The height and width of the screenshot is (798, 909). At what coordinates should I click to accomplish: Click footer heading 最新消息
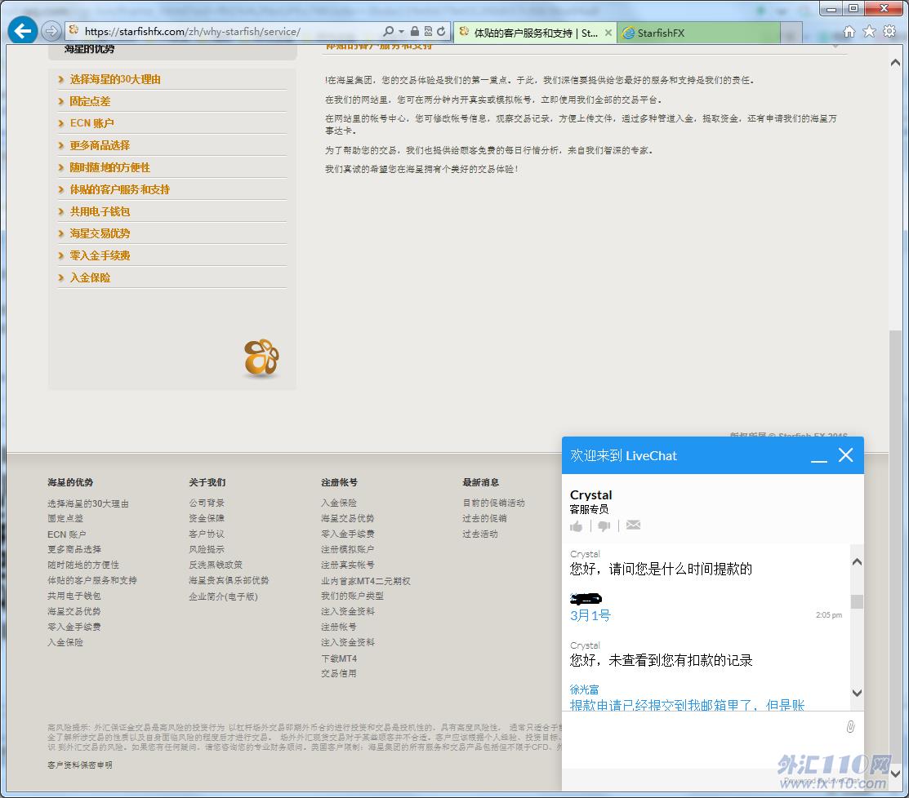click(x=480, y=481)
